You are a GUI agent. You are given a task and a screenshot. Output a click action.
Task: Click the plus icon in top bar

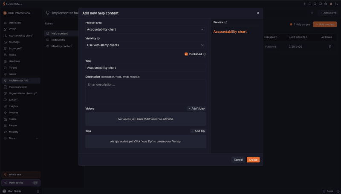click(304, 4)
